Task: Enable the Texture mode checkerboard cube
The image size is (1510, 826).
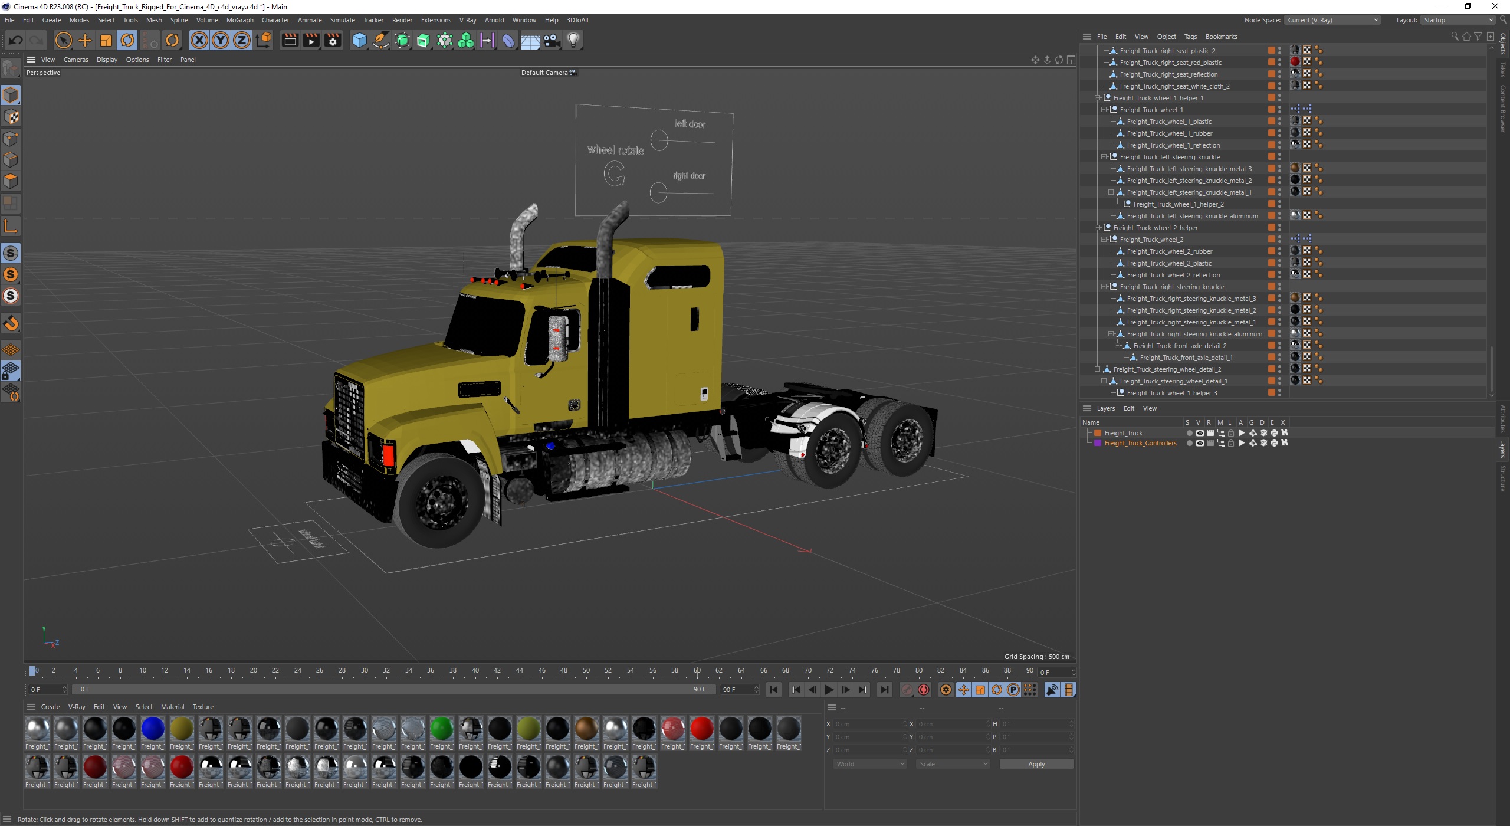Action: click(11, 117)
